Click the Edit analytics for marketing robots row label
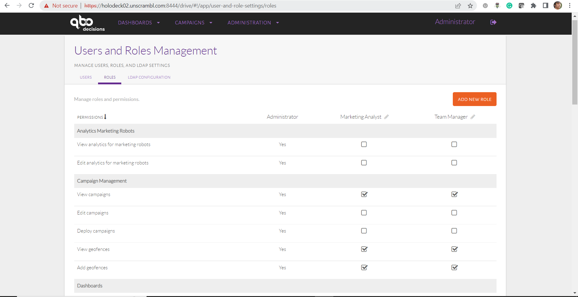Screen dimensions: 578x297 tap(113, 163)
